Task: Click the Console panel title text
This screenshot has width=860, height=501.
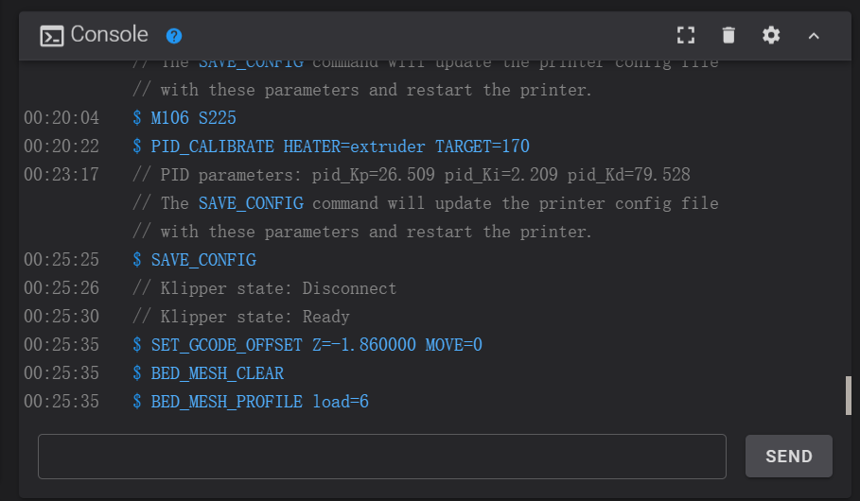Action: point(109,35)
